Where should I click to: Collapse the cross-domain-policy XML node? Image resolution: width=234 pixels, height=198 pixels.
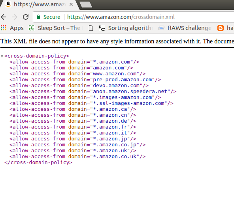2,56
